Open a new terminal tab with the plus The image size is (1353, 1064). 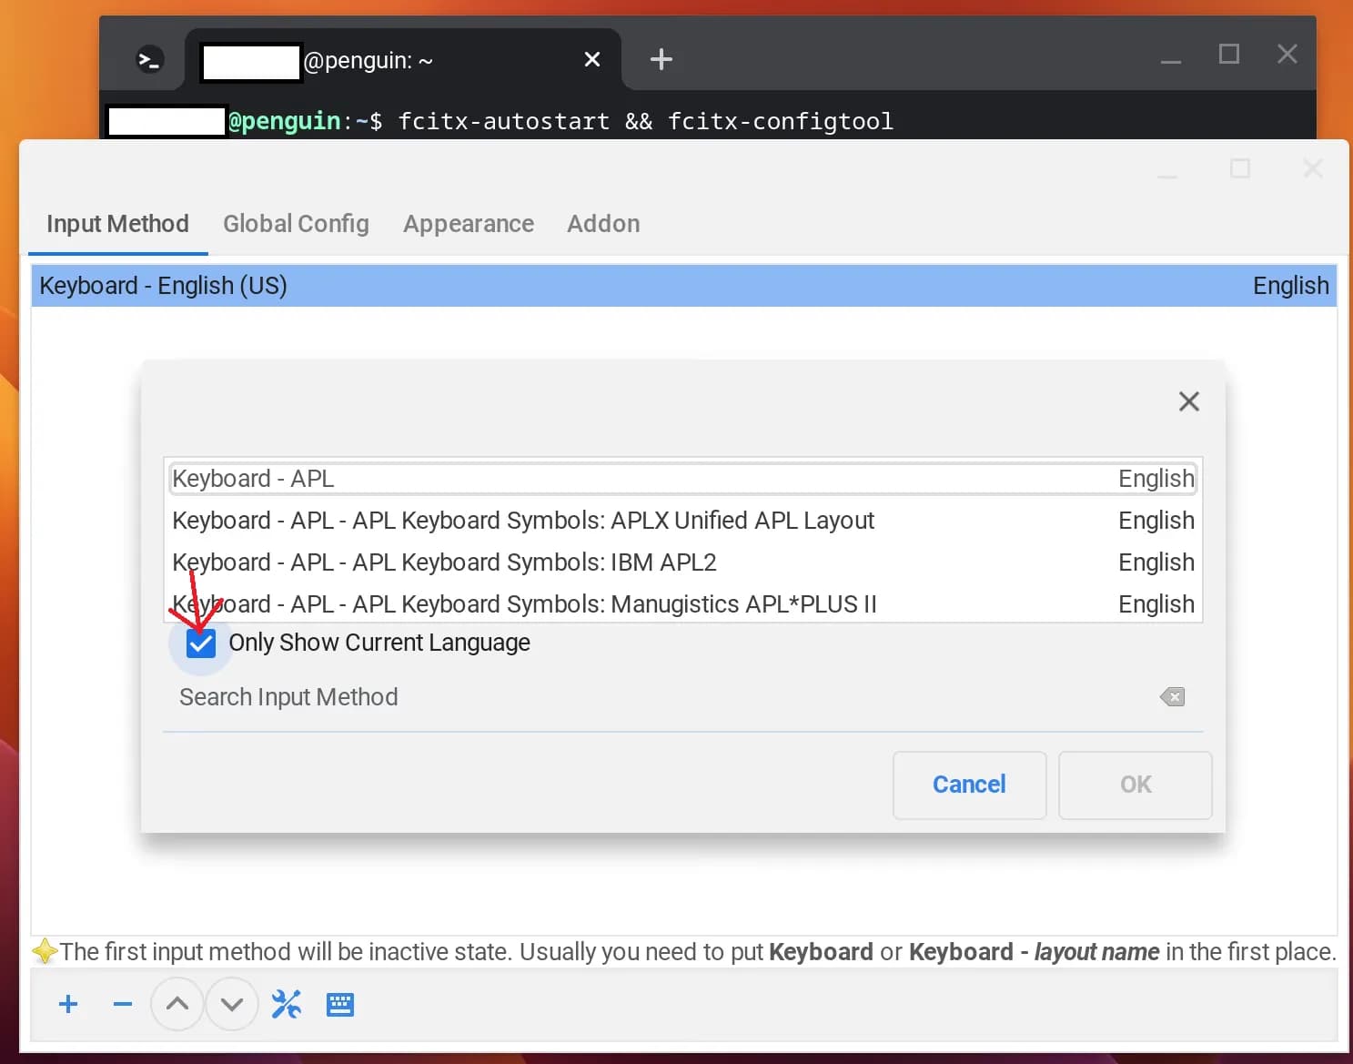pyautogui.click(x=661, y=58)
